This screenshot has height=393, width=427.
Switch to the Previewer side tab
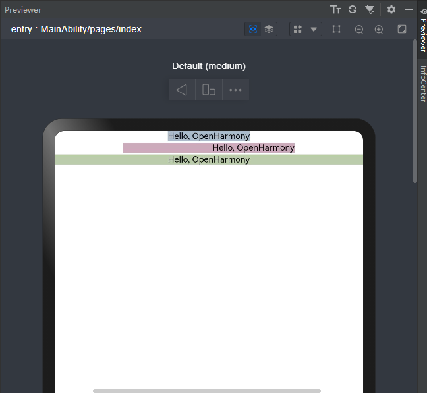[423, 31]
